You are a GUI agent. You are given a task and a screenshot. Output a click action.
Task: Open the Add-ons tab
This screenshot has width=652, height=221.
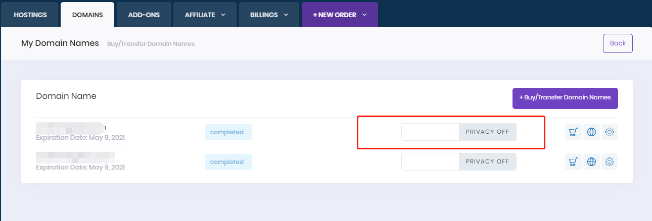coord(144,15)
